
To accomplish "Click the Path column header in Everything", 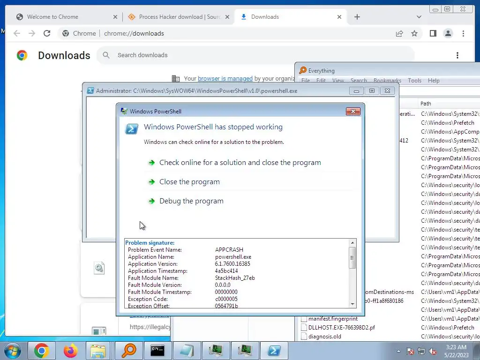I will click(449, 104).
